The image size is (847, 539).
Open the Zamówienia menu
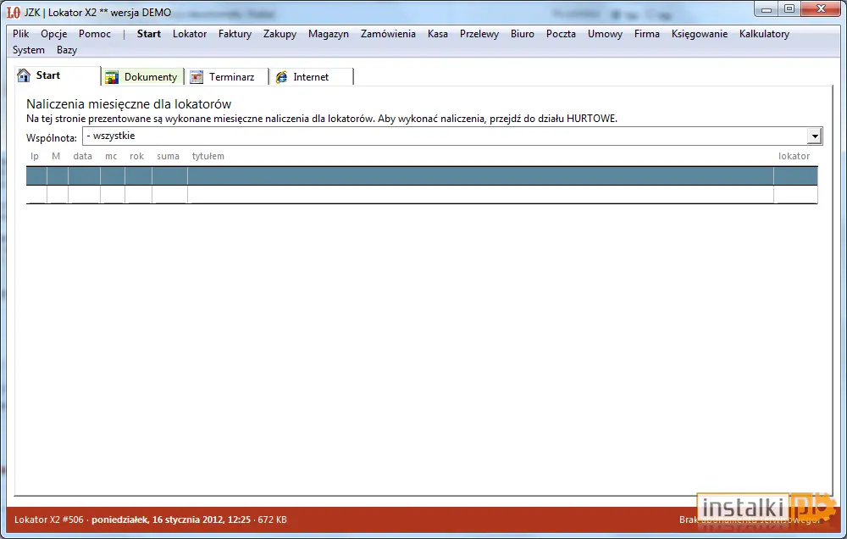tap(388, 34)
